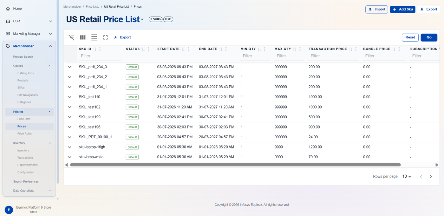Click the Transaction Price filter field

coord(333,56)
